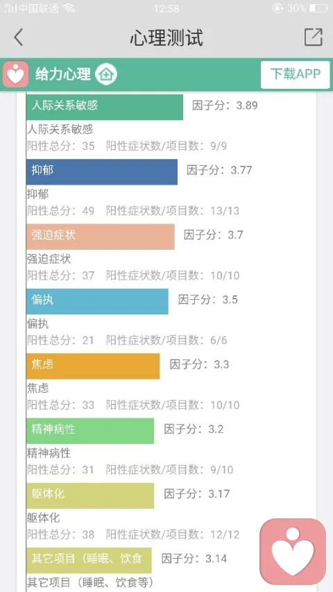Select the 躯体化 yellow-green bar
Screen dimensions: 333x592
90,496
